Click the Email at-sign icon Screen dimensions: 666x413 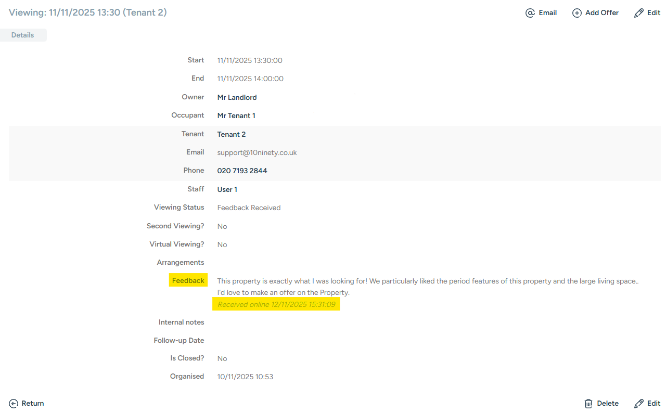(x=530, y=13)
